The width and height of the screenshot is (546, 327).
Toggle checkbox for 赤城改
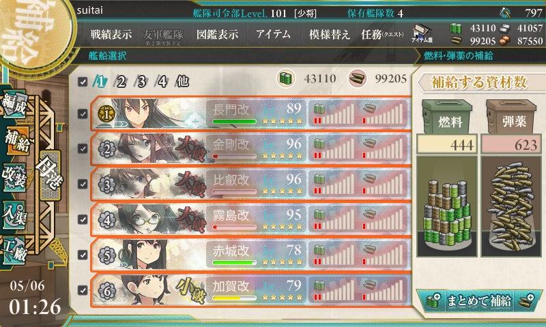click(x=83, y=255)
